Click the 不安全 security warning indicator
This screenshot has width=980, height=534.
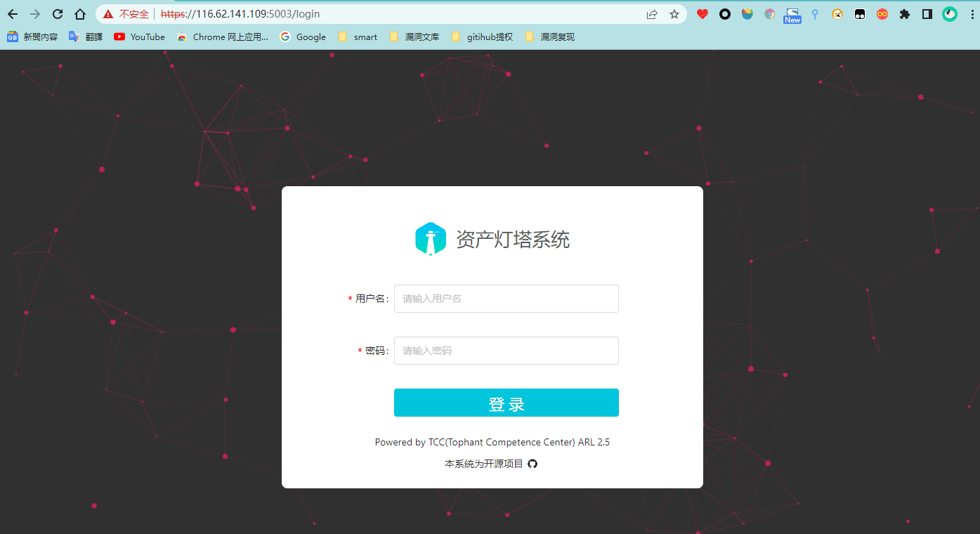pos(126,14)
